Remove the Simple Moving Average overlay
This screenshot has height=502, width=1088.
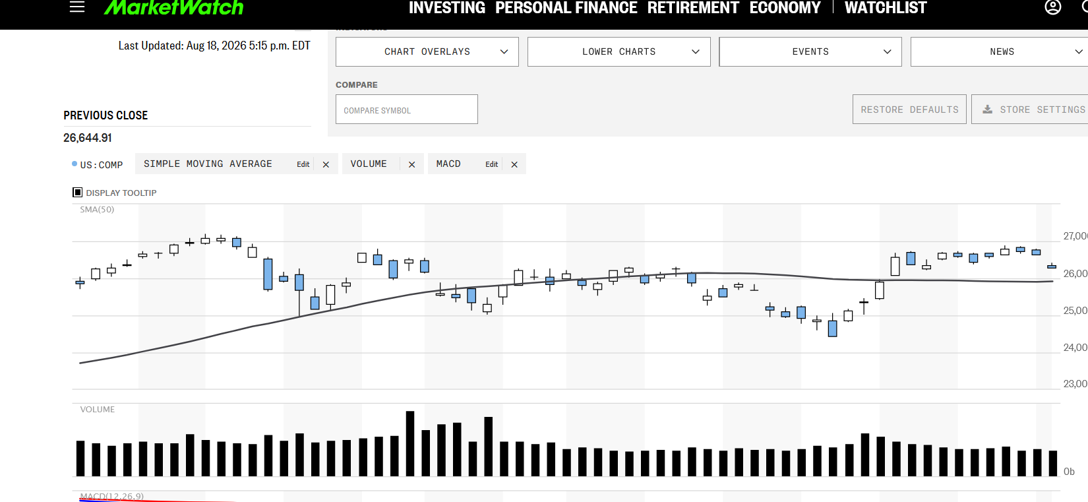click(326, 164)
